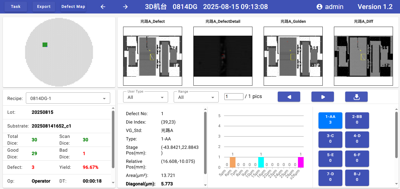Expand the Range dropdown
The width and height of the screenshot is (400, 189).
coord(196,97)
